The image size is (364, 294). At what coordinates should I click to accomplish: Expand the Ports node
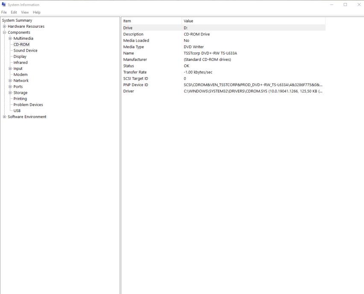pyautogui.click(x=10, y=86)
